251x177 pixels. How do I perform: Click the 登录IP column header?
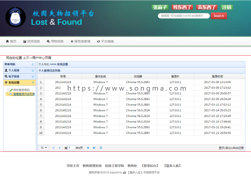point(175,76)
